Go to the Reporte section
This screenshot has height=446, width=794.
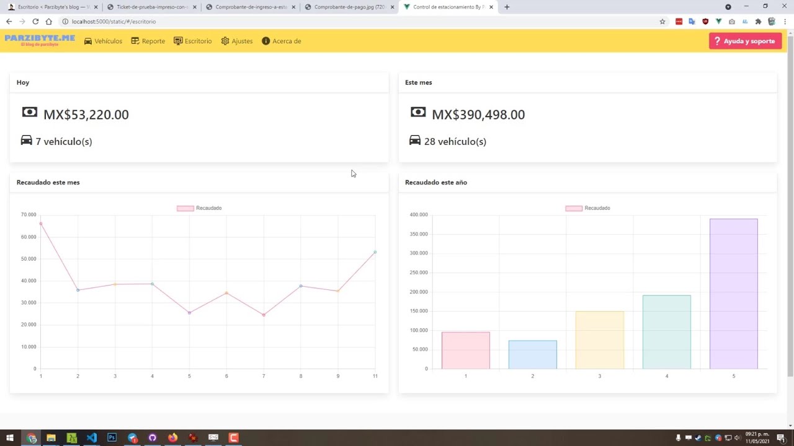pos(148,41)
